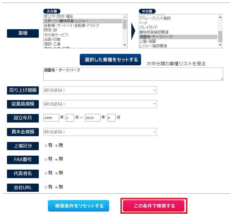The image size is (232, 214).
Task: Select 有 for 会社URL
Action: [x=46, y=187]
